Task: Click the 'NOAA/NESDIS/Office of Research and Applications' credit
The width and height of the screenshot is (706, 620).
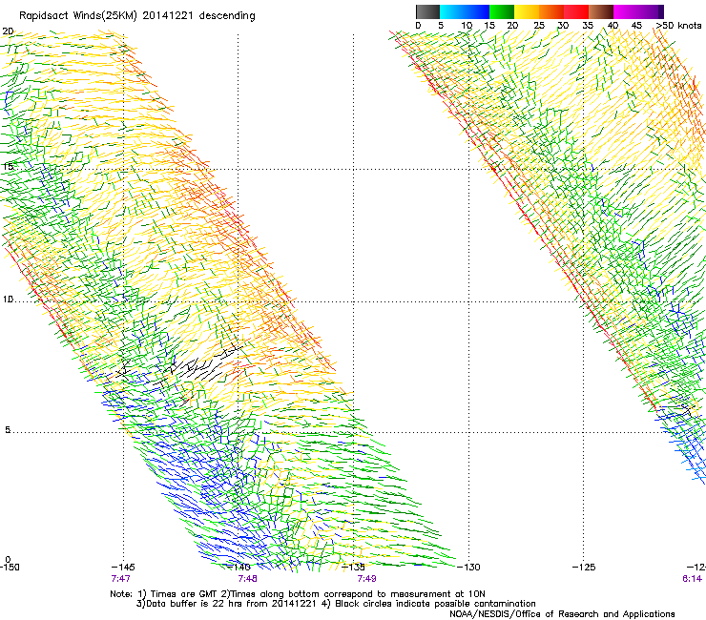Action: click(x=562, y=614)
